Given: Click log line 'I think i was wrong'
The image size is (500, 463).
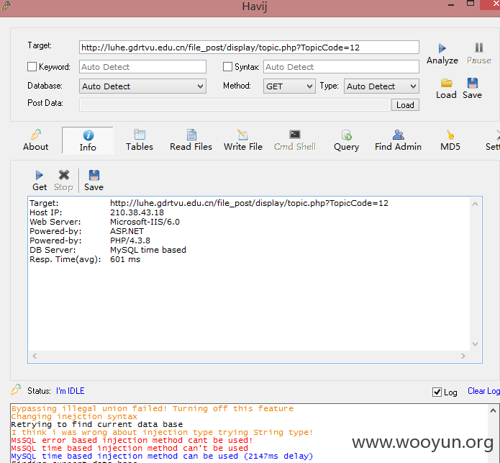Looking at the screenshot, I should pos(162,432).
